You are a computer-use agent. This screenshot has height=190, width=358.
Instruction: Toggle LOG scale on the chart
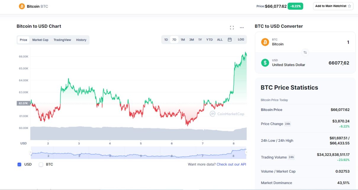241,40
